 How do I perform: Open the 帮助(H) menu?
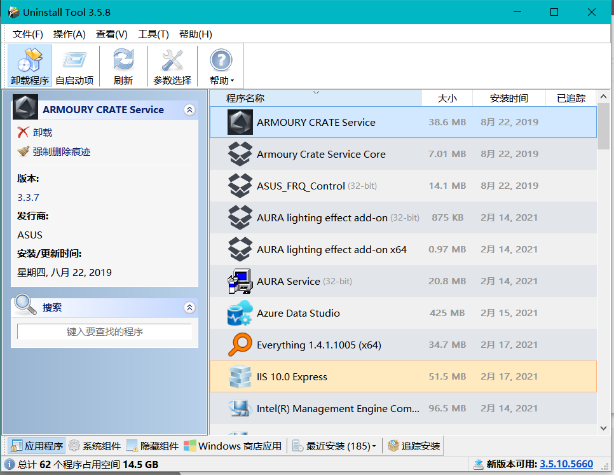click(x=195, y=34)
